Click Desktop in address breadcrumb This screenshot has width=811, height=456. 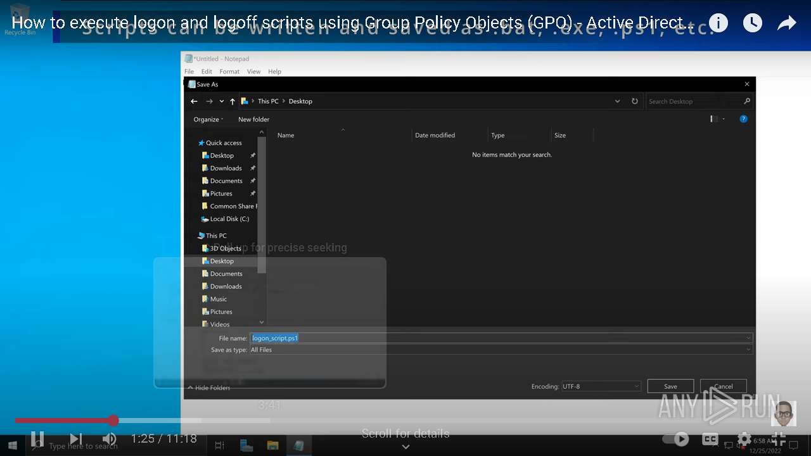pyautogui.click(x=300, y=101)
